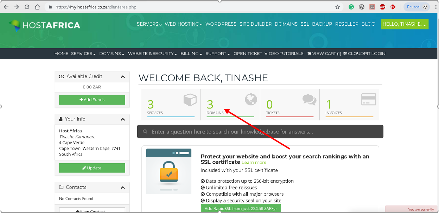Open SSL in the top navigation
439x213 pixels.
tap(305, 24)
